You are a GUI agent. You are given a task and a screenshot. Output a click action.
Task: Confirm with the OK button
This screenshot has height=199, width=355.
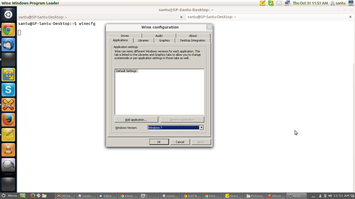pos(159,142)
